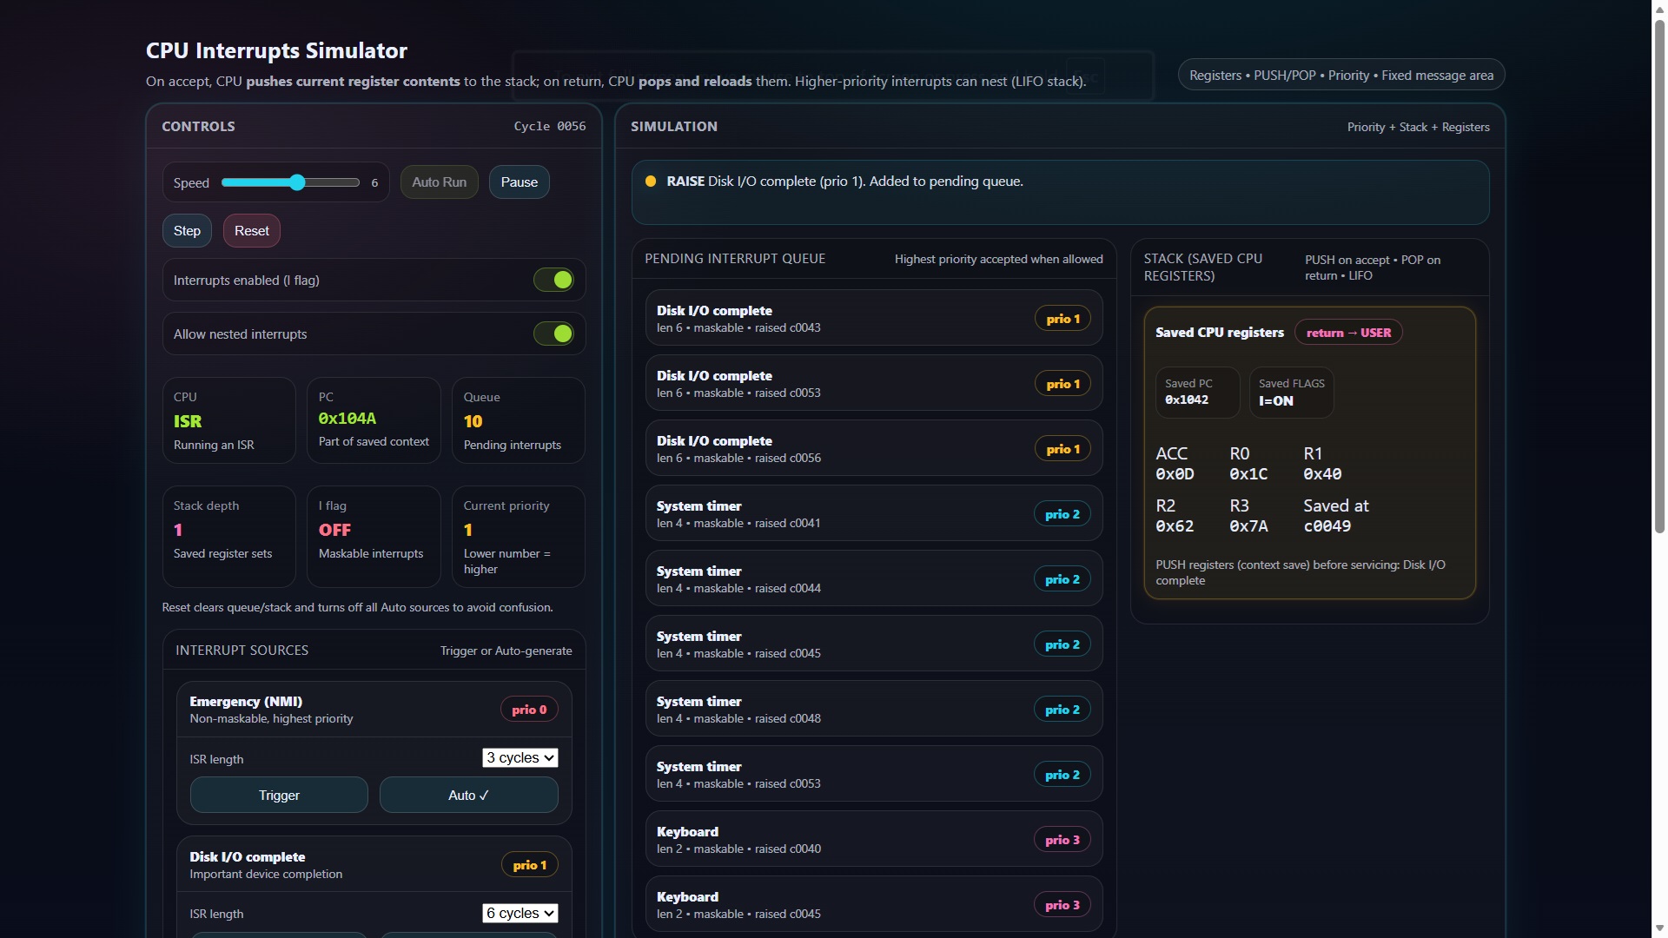Click prio 2 badge of System timer raised c0041

[x=1062, y=514]
